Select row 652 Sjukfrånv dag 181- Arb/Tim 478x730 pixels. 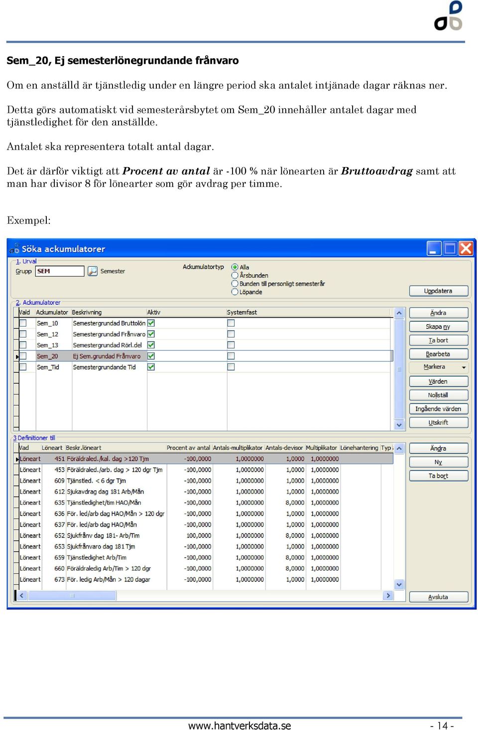[205, 536]
